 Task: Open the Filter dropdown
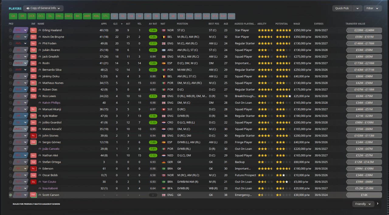[x=373, y=8]
